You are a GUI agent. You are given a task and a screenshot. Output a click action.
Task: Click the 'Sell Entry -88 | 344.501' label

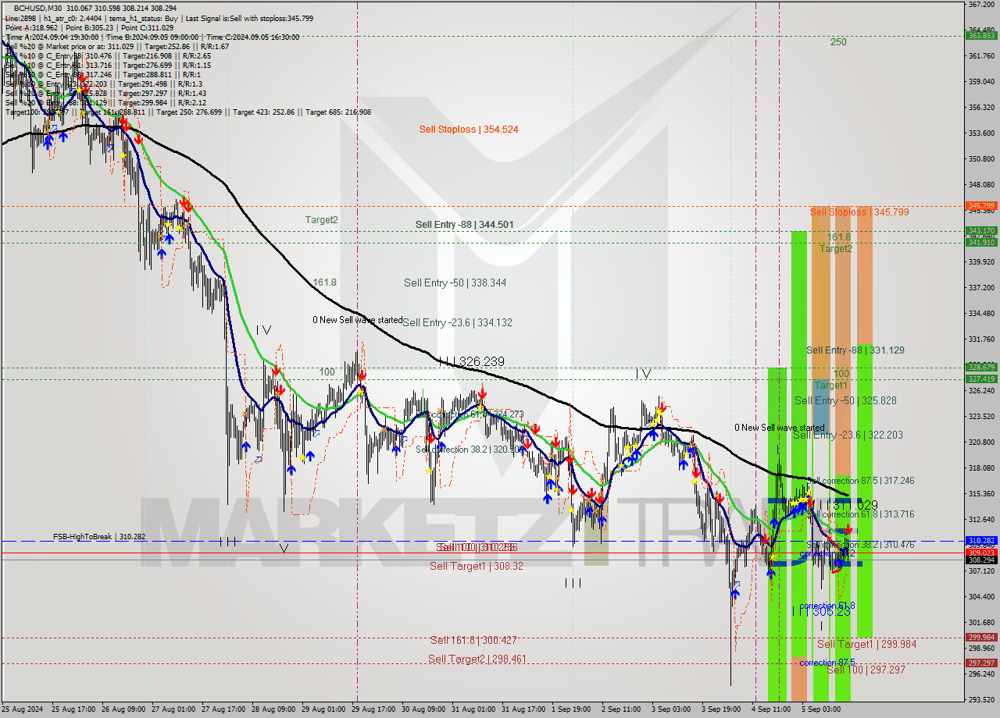click(x=464, y=225)
